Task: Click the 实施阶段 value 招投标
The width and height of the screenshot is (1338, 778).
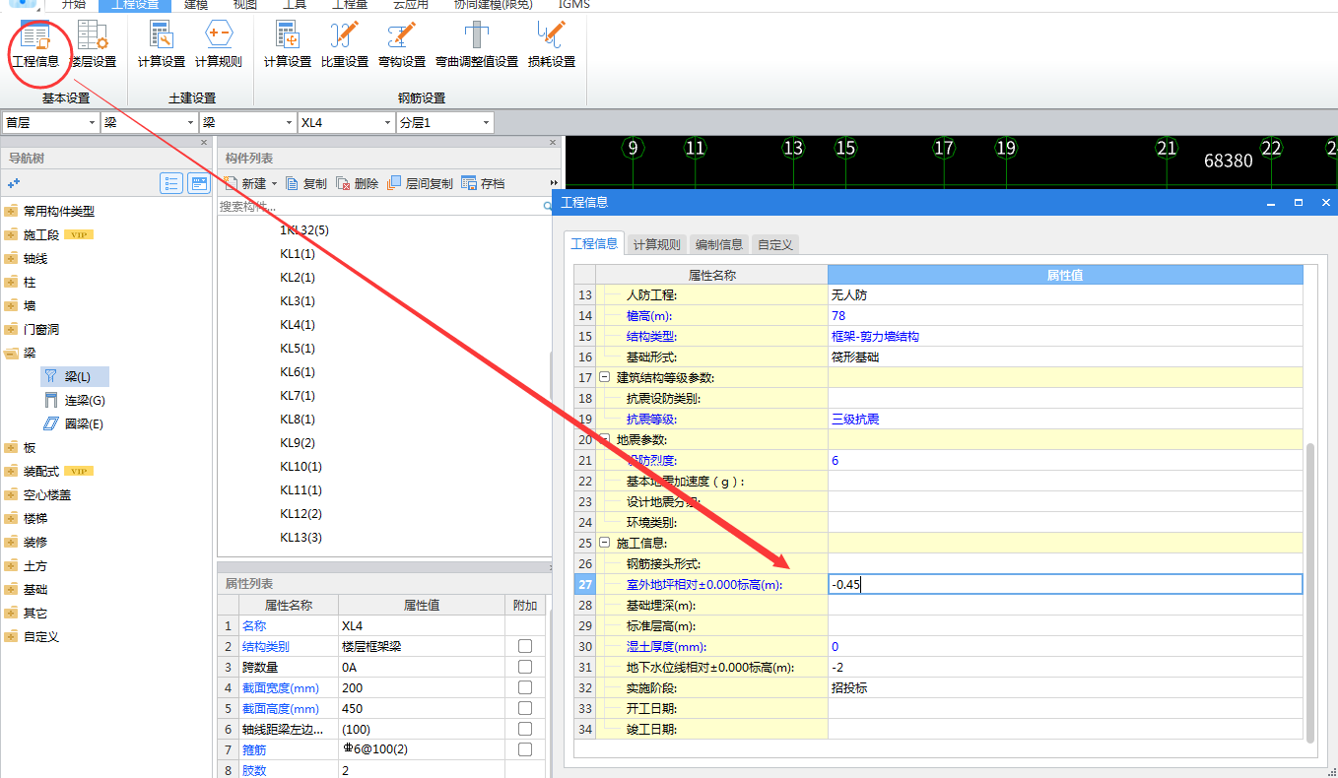Action: click(x=1065, y=687)
